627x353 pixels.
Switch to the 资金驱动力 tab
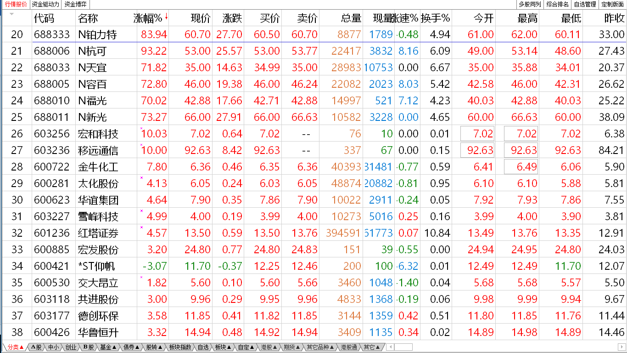(45, 5)
